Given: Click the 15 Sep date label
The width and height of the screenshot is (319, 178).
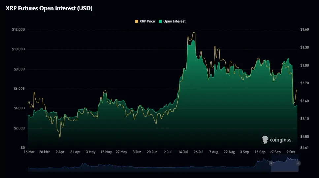Looking at the screenshot, I should point(260,152).
